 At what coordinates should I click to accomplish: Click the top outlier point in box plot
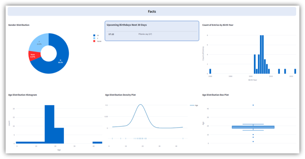(x=253, y=105)
